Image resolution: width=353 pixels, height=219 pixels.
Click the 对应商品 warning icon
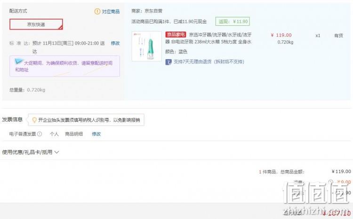pos(97,11)
